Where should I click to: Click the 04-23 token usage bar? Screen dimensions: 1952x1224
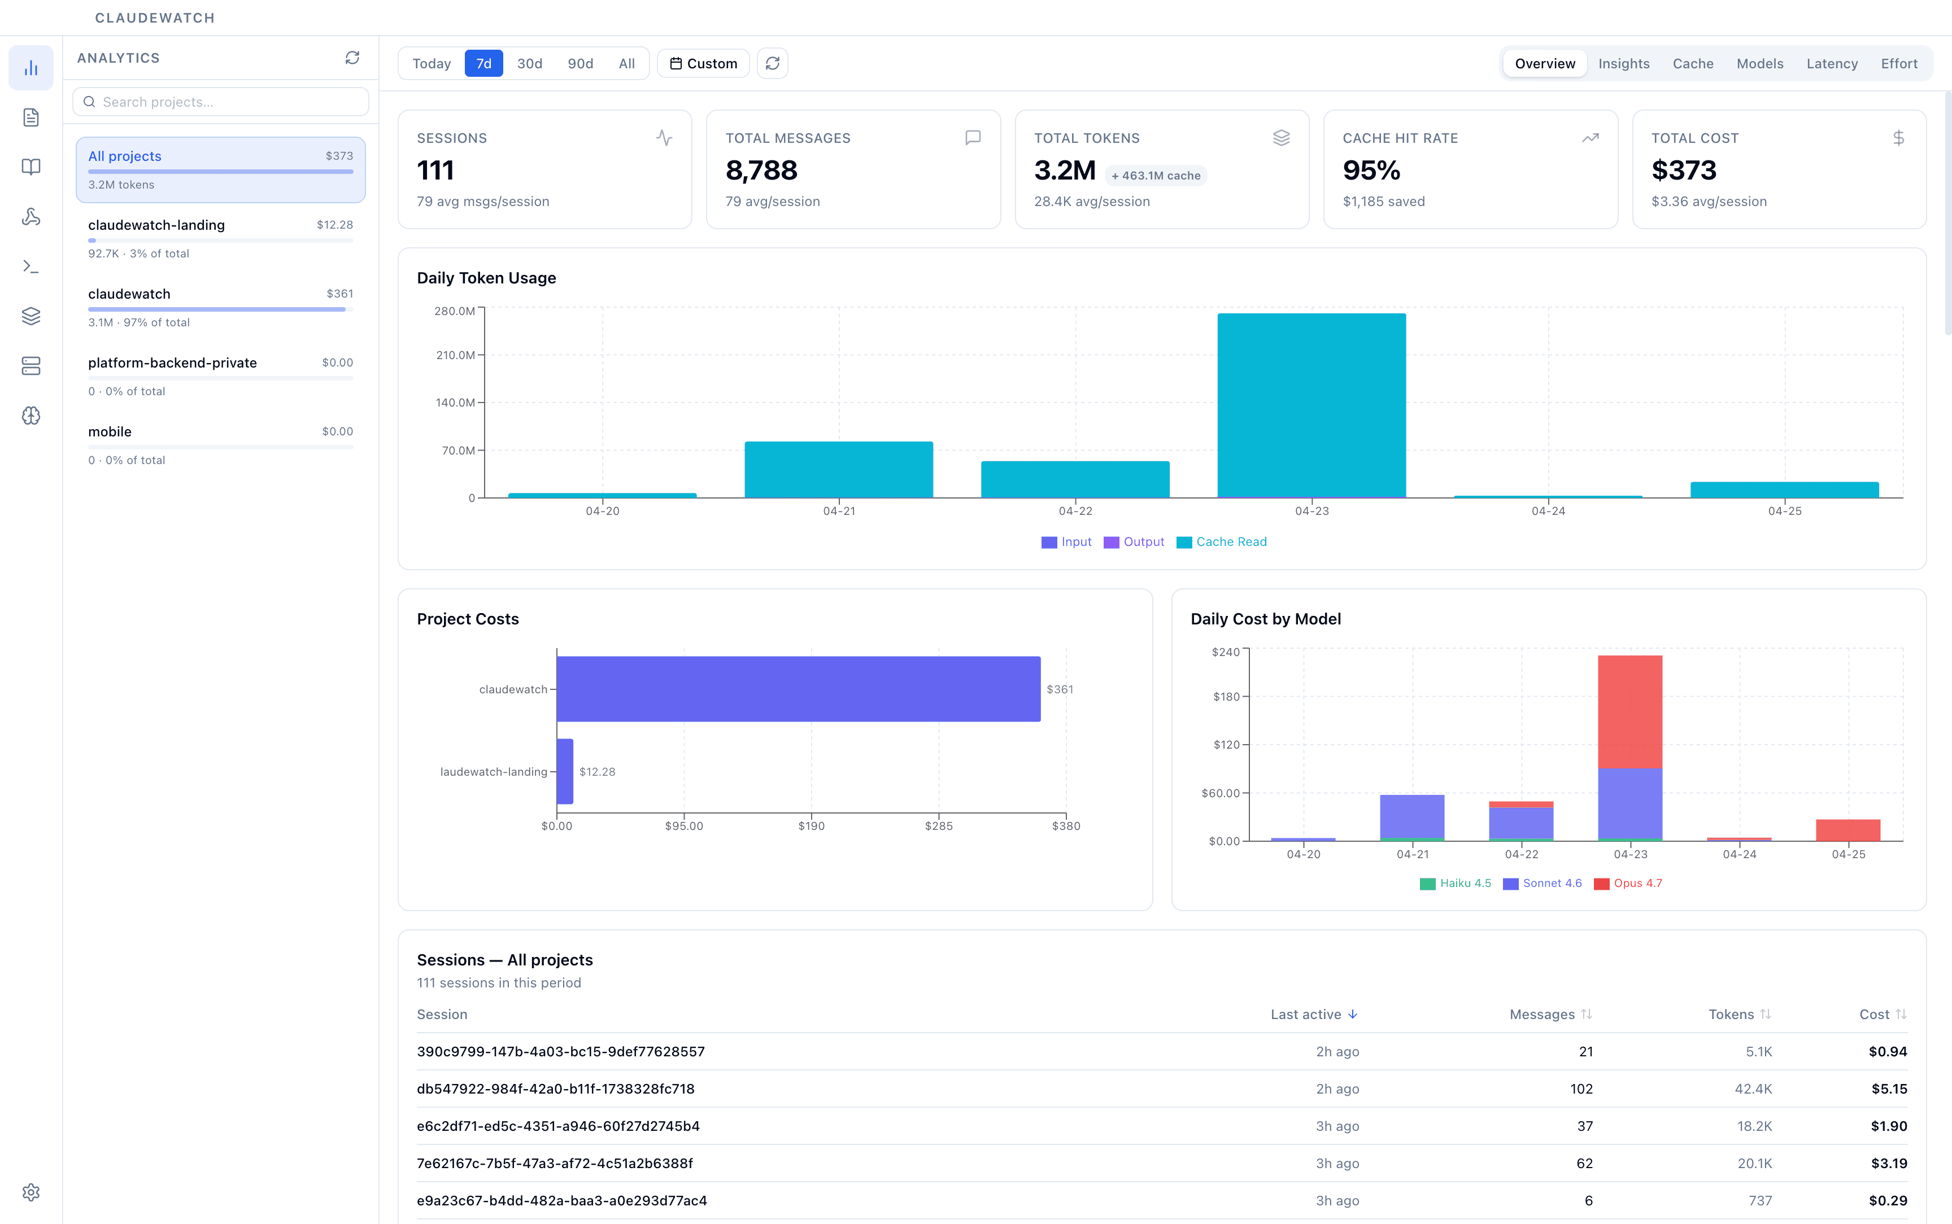click(x=1311, y=405)
